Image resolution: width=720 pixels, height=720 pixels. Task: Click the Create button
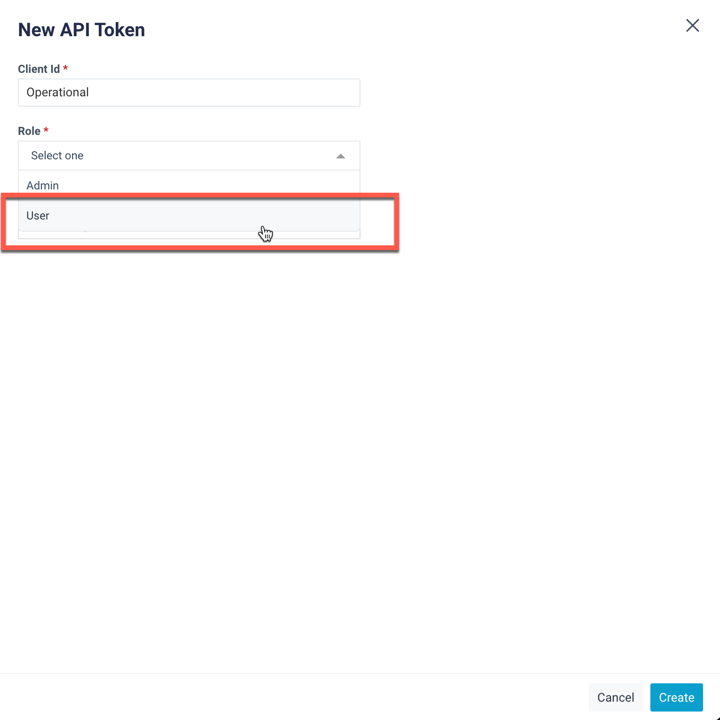[x=676, y=697]
